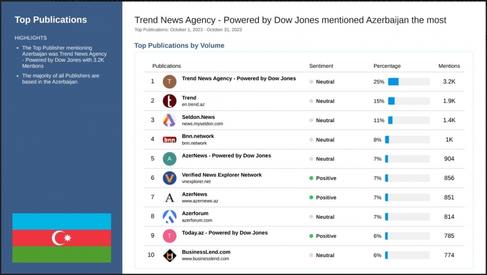
Task: Click the BusinessLend.com black diamond logo
Action: [x=169, y=256]
